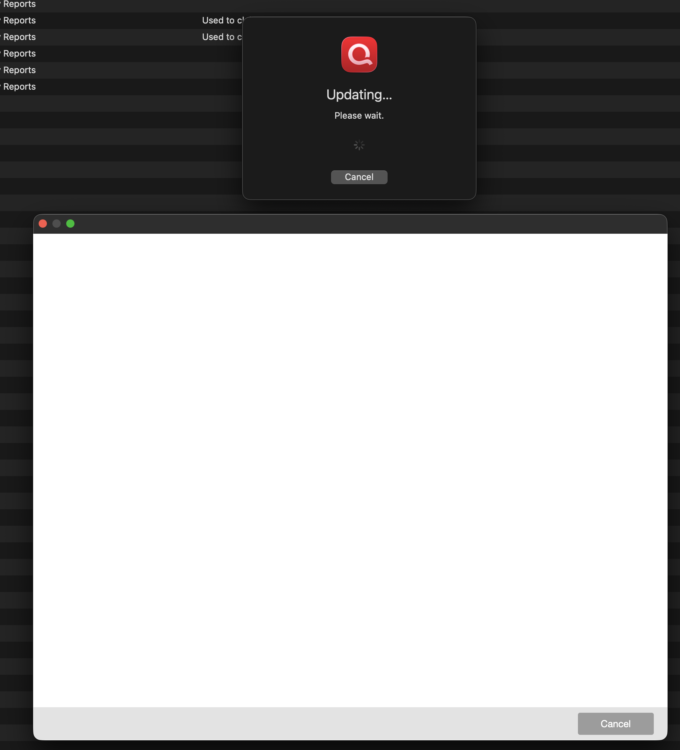Select the topmost partially visible Reports row

point(19,4)
